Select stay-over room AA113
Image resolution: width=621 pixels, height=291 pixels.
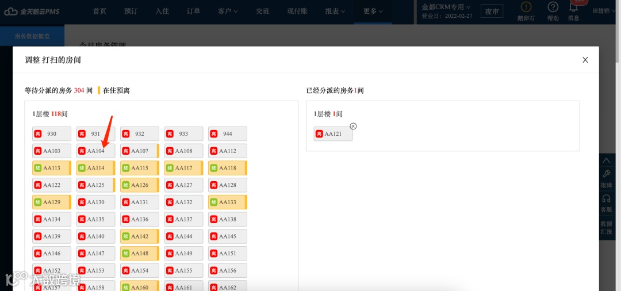tap(52, 168)
